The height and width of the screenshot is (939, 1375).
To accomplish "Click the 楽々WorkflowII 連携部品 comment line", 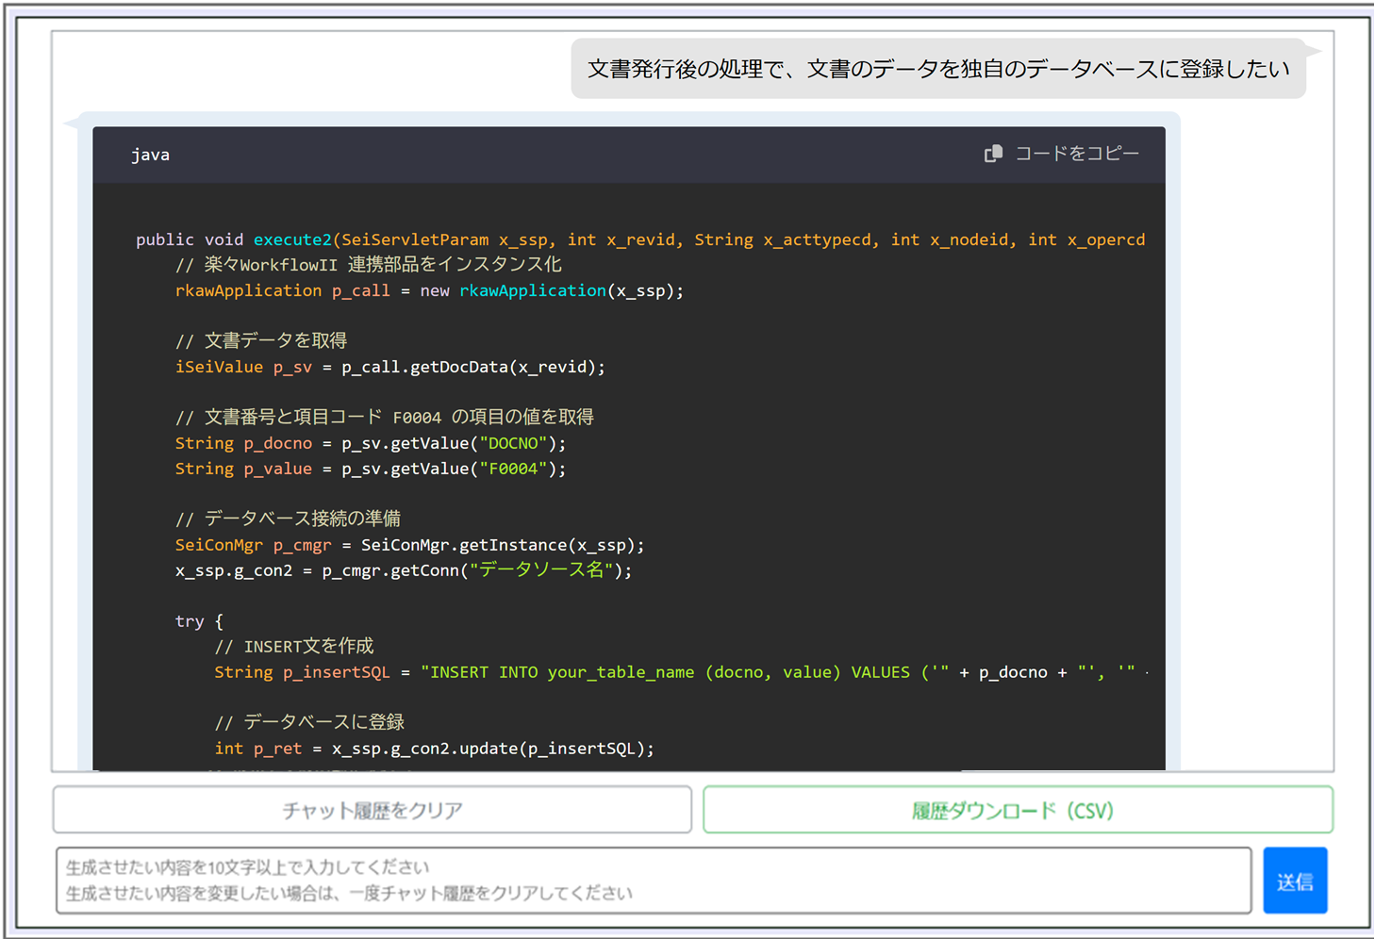I will (368, 265).
